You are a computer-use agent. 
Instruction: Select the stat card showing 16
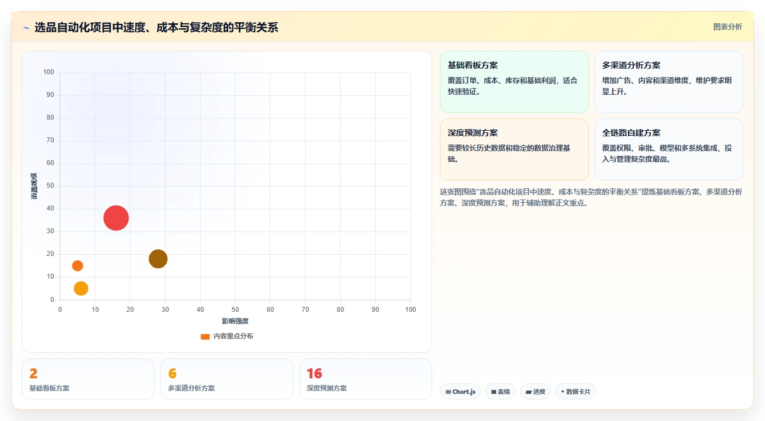[365, 379]
